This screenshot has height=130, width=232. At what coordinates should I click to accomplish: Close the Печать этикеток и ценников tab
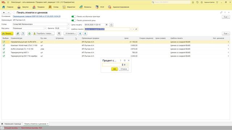pyautogui.click(x=47, y=124)
